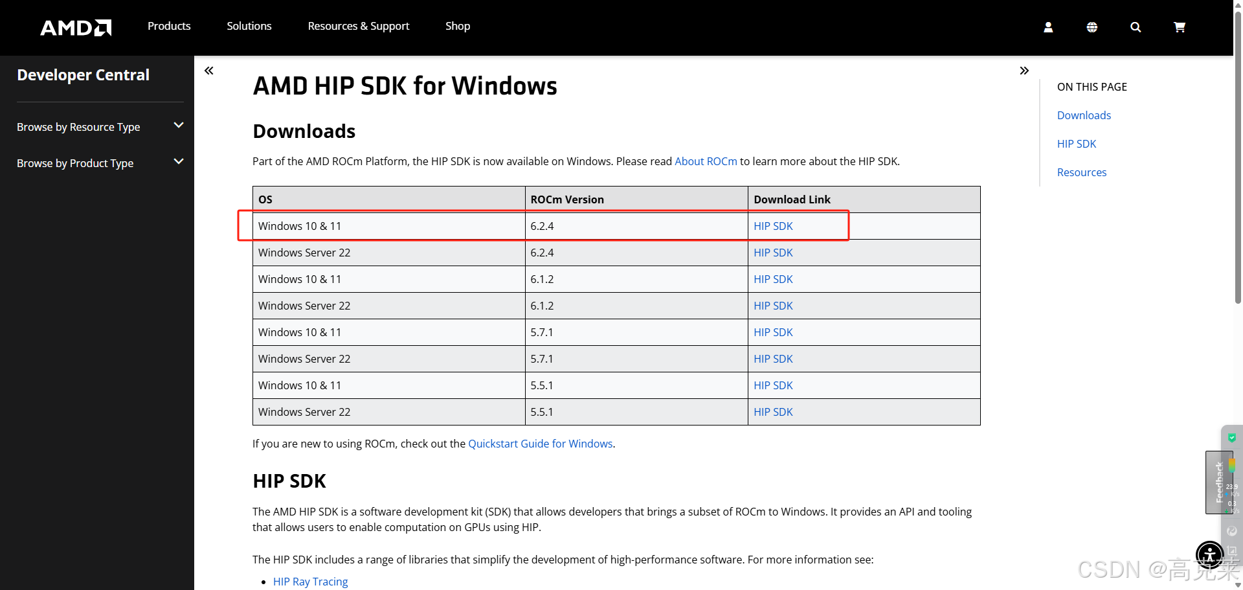Open the shopping cart icon
The height and width of the screenshot is (590, 1243).
click(x=1179, y=27)
